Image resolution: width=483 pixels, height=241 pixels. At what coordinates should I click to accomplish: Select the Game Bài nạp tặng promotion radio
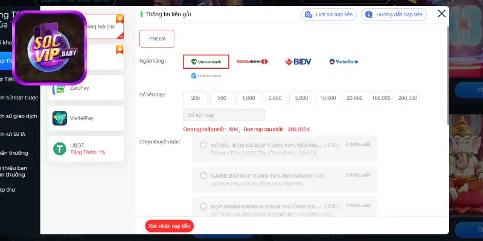click(203, 176)
